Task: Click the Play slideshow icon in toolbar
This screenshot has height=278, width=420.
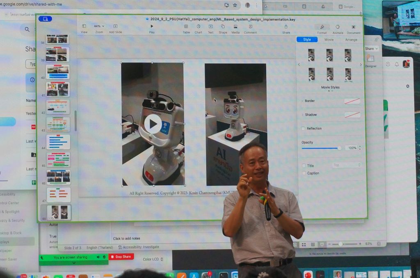Action: pyautogui.click(x=152, y=27)
